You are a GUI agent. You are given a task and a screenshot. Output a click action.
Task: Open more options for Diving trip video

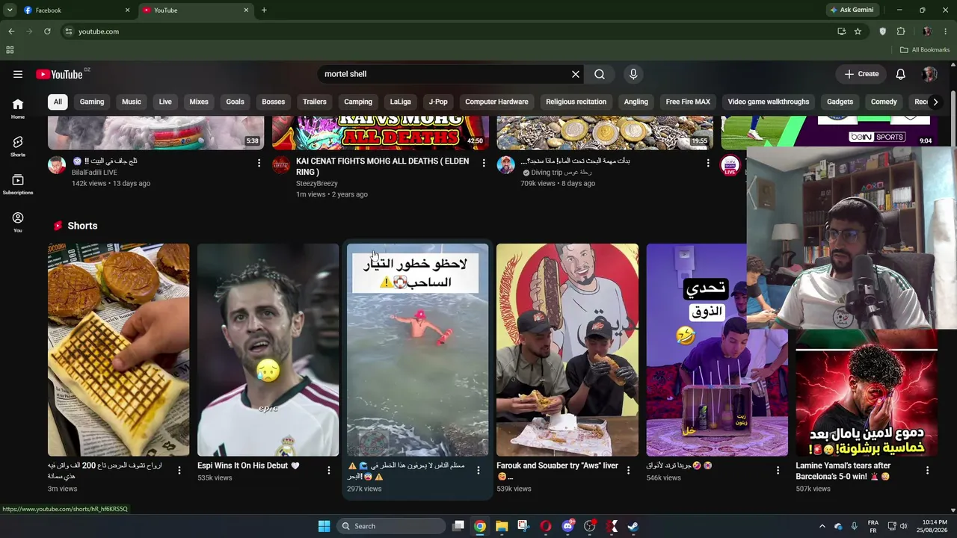pyautogui.click(x=708, y=163)
